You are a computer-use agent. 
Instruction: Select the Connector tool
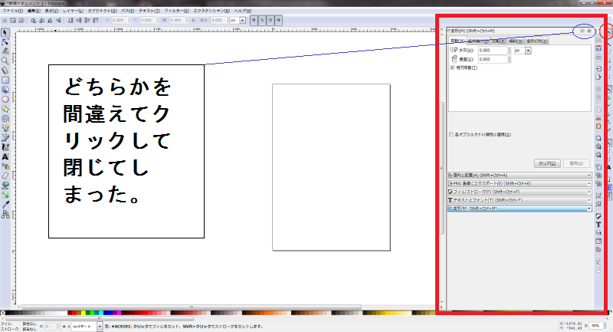pyautogui.click(x=5, y=214)
